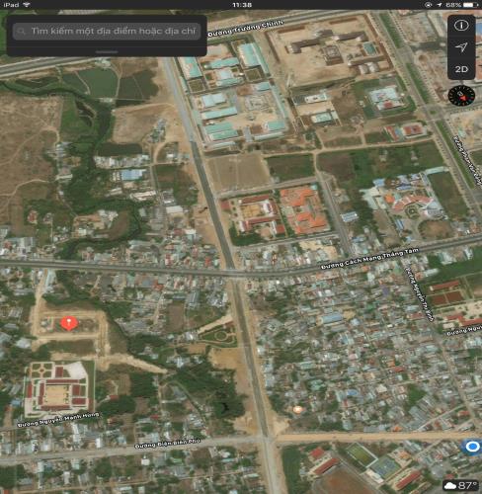Switch map view with the 2D button
This screenshot has height=494, width=482.
[461, 69]
